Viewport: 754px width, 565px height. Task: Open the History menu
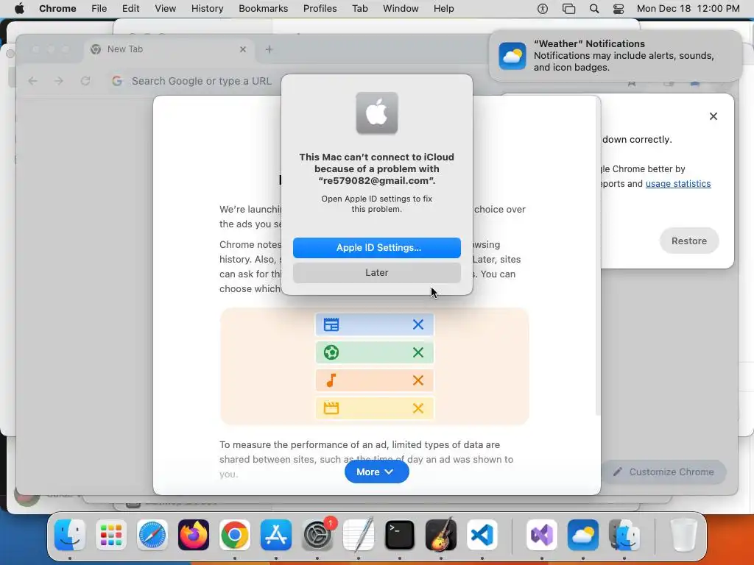[207, 9]
